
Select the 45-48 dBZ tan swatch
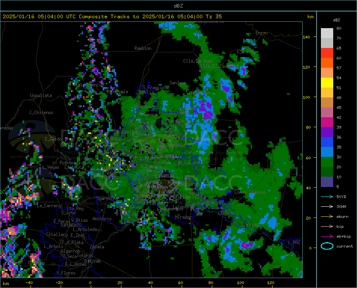pyautogui.click(x=327, y=103)
